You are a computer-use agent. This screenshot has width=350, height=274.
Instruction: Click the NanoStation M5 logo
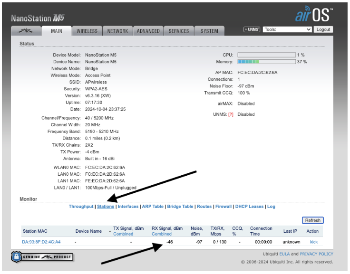38,18
